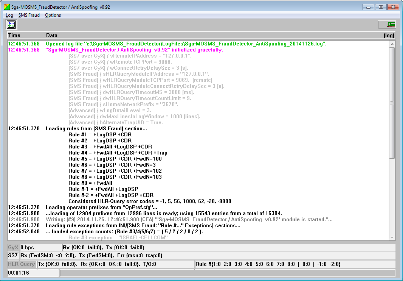
Task: Select the sHLRQueryModuleIPAddress line
Action: click(x=138, y=74)
